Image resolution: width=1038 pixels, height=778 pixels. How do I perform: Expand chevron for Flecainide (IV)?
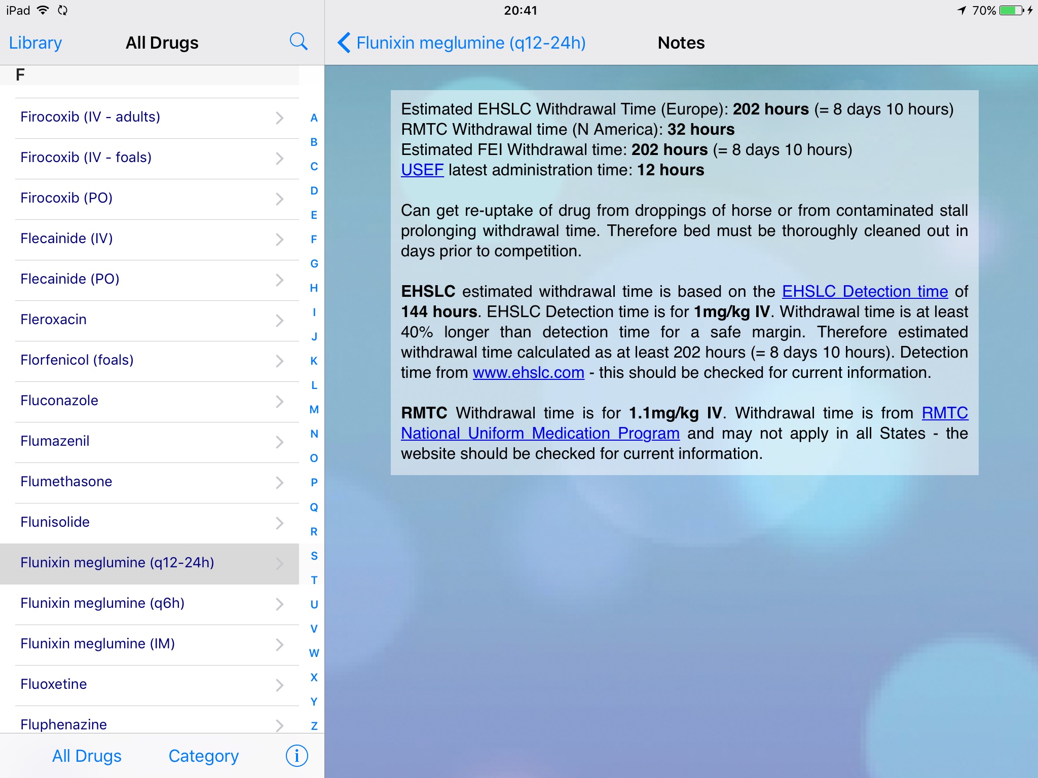coord(279,240)
